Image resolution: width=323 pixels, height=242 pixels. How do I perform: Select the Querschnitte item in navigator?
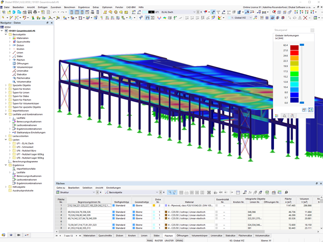coord(23,42)
